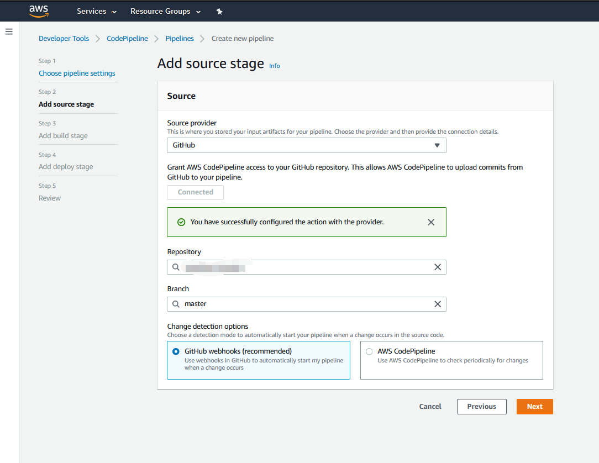Cancel the pipeline creation

[x=430, y=407]
